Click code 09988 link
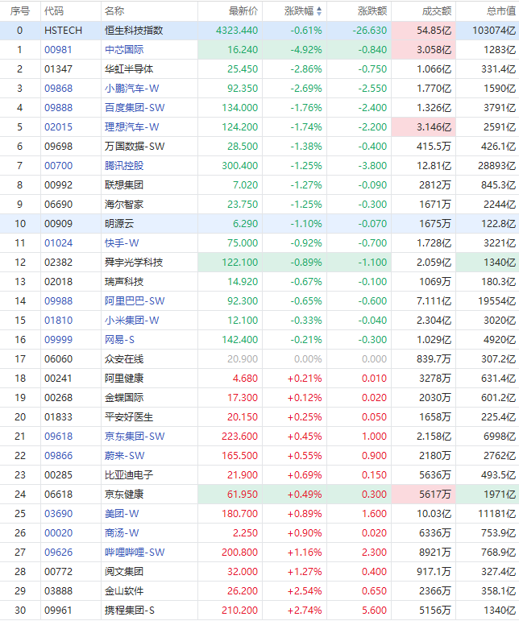Image resolution: width=519 pixels, height=621 pixels. point(58,301)
